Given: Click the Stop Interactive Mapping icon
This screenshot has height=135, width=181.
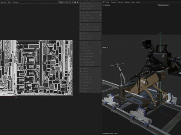Looking at the screenshot, I should (81, 30).
